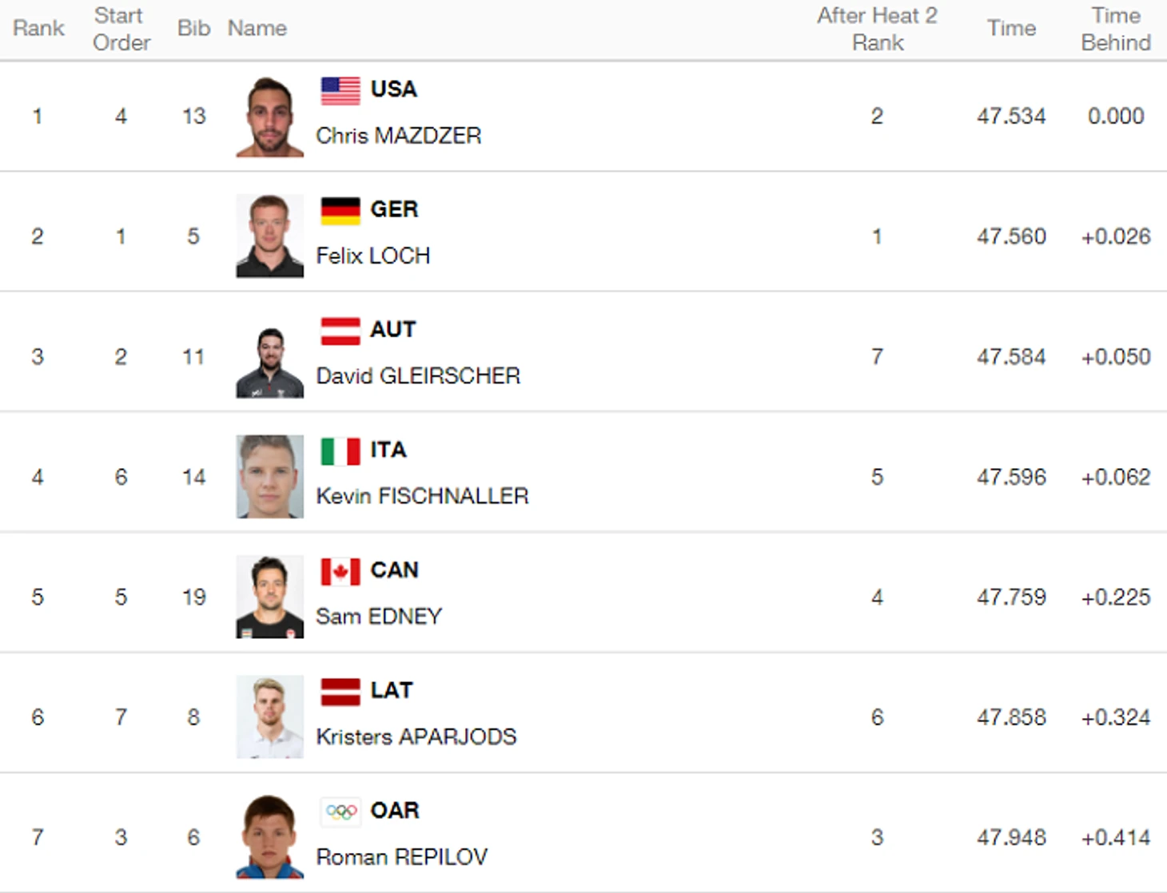
Task: Click the Bib column header
Action: coord(193,29)
